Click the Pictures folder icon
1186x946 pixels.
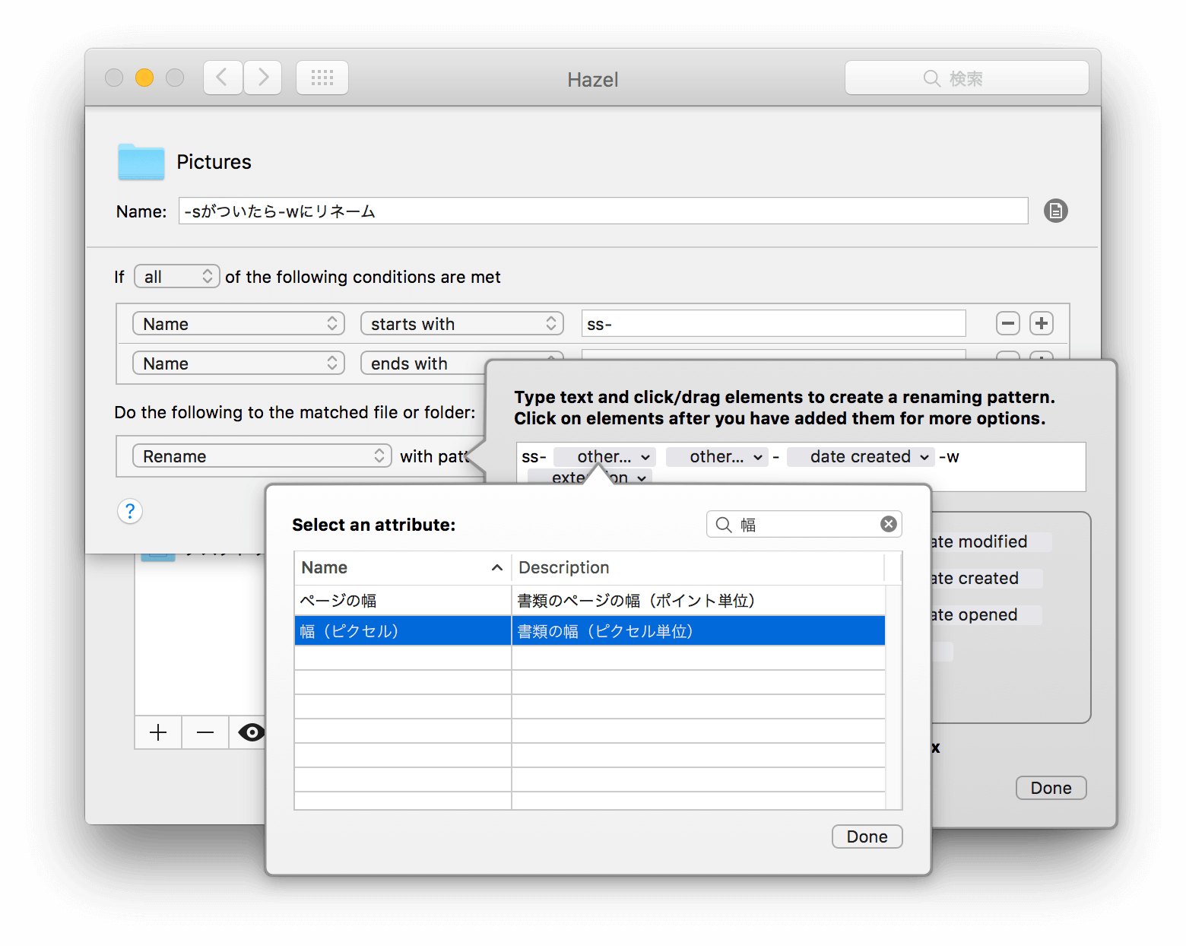pyautogui.click(x=141, y=161)
